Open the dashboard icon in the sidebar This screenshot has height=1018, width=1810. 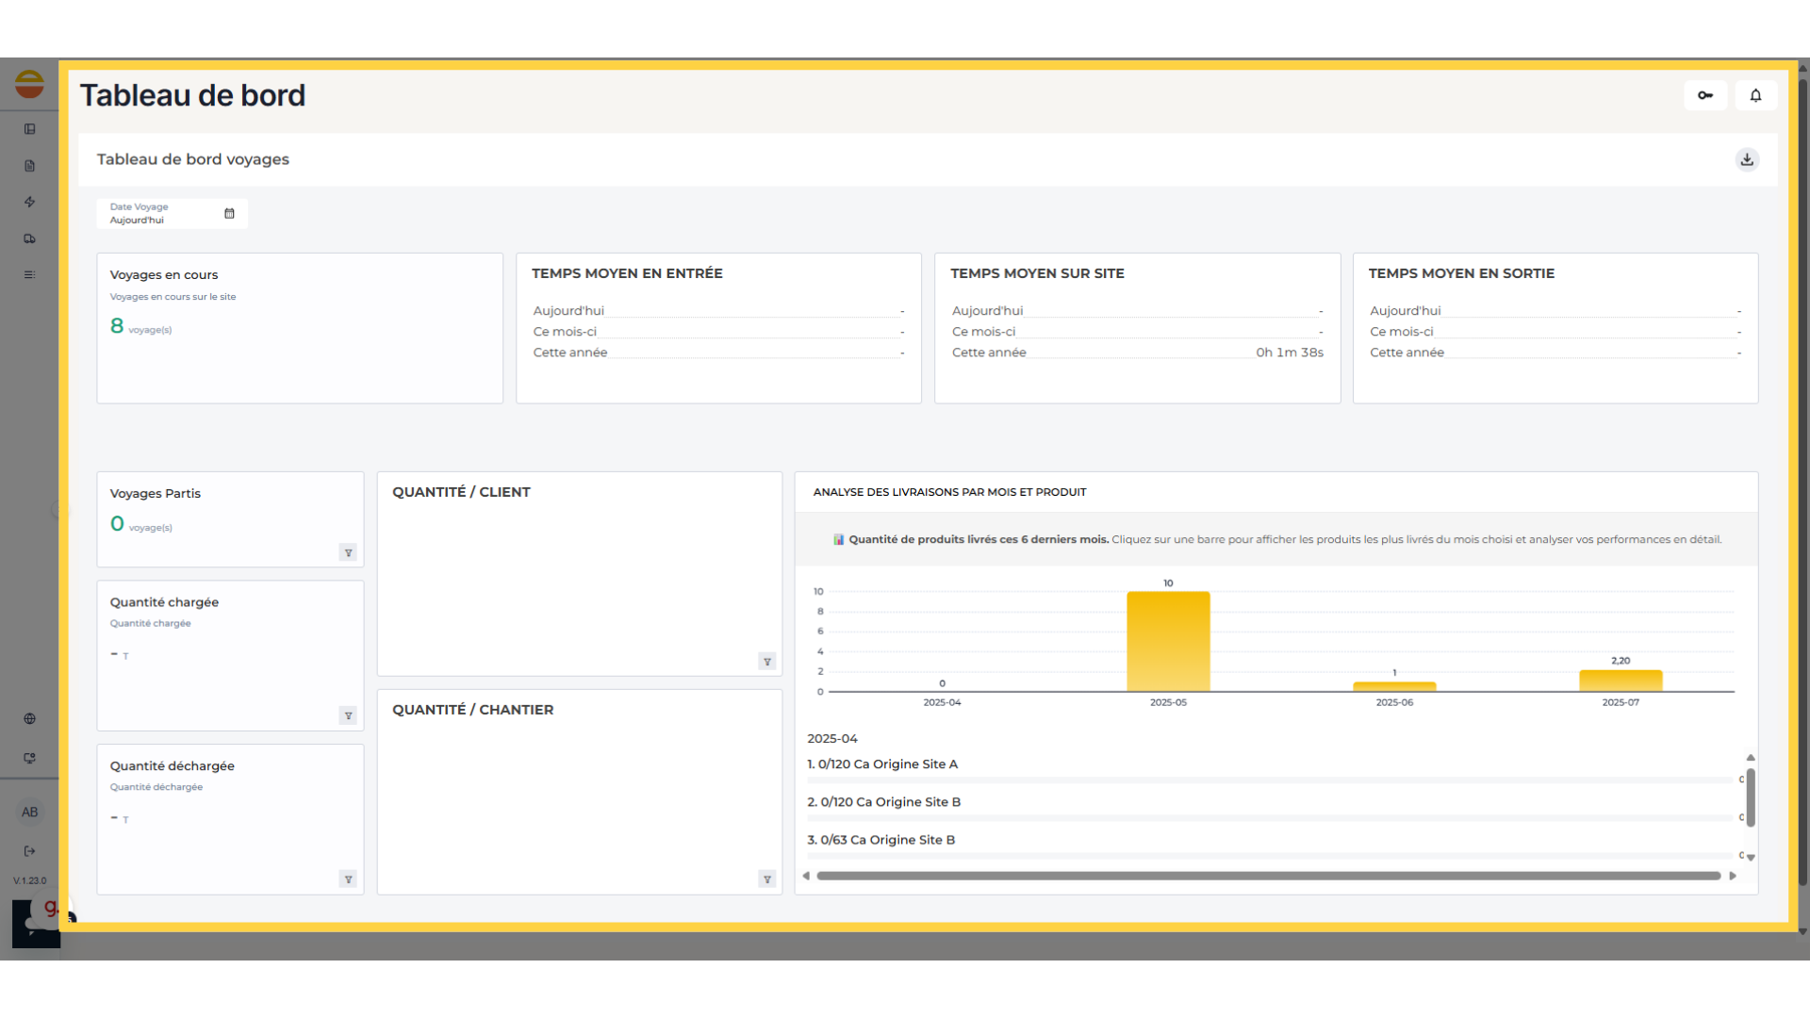tap(29, 129)
